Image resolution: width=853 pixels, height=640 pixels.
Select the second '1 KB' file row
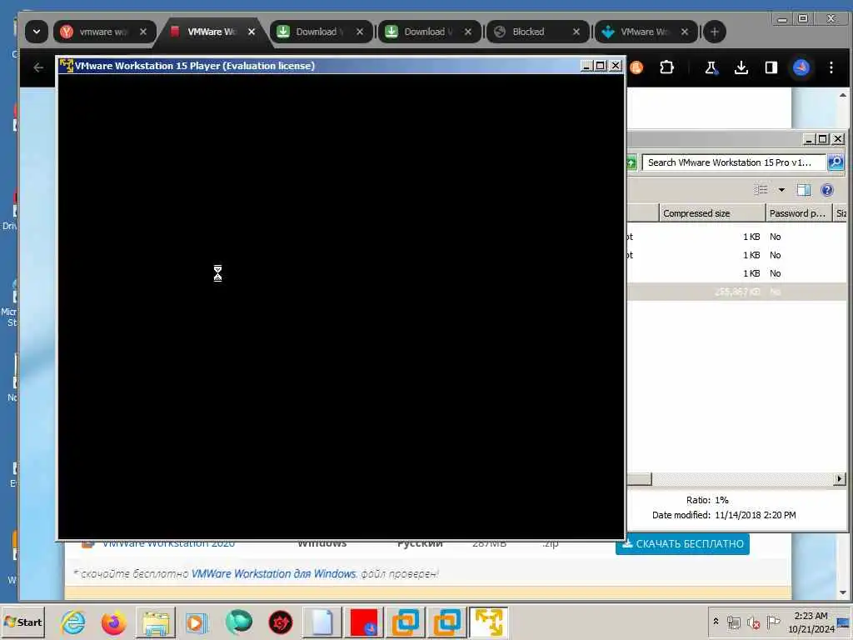pos(736,255)
